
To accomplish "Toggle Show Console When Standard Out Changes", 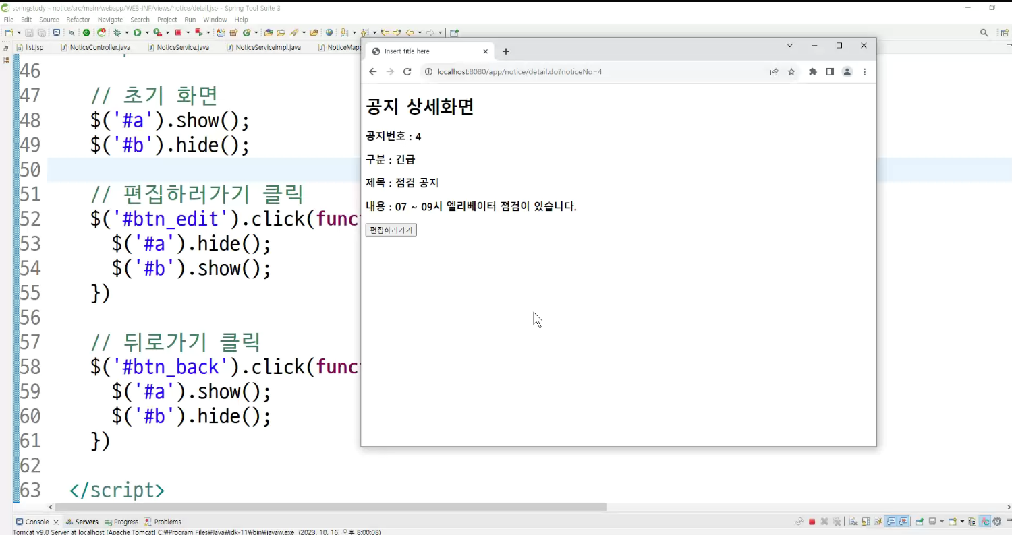I will tap(891, 522).
